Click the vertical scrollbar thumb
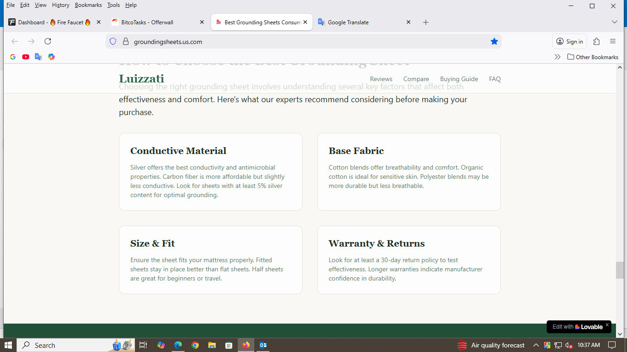The image size is (627, 352). 620,270
